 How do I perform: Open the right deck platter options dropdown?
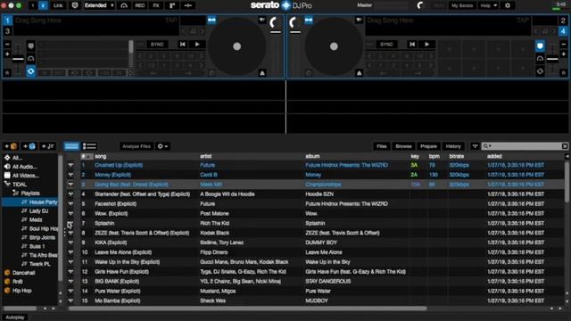(x=359, y=20)
